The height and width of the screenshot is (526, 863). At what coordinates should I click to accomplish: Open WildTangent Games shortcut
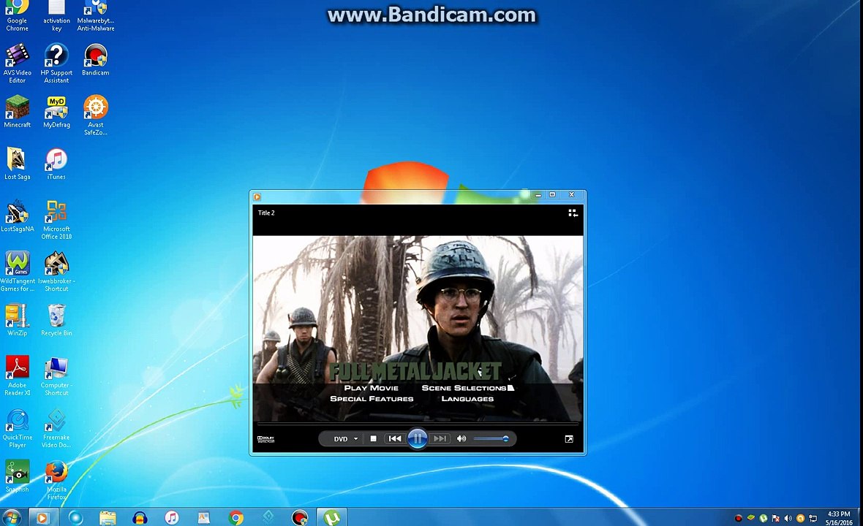tap(17, 272)
